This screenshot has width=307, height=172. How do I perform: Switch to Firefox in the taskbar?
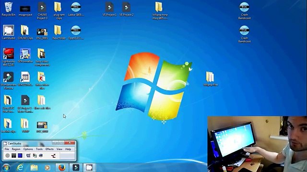click(x=62, y=168)
